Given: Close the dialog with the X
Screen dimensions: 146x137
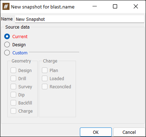Looking at the screenshot, I should tap(136, 6).
